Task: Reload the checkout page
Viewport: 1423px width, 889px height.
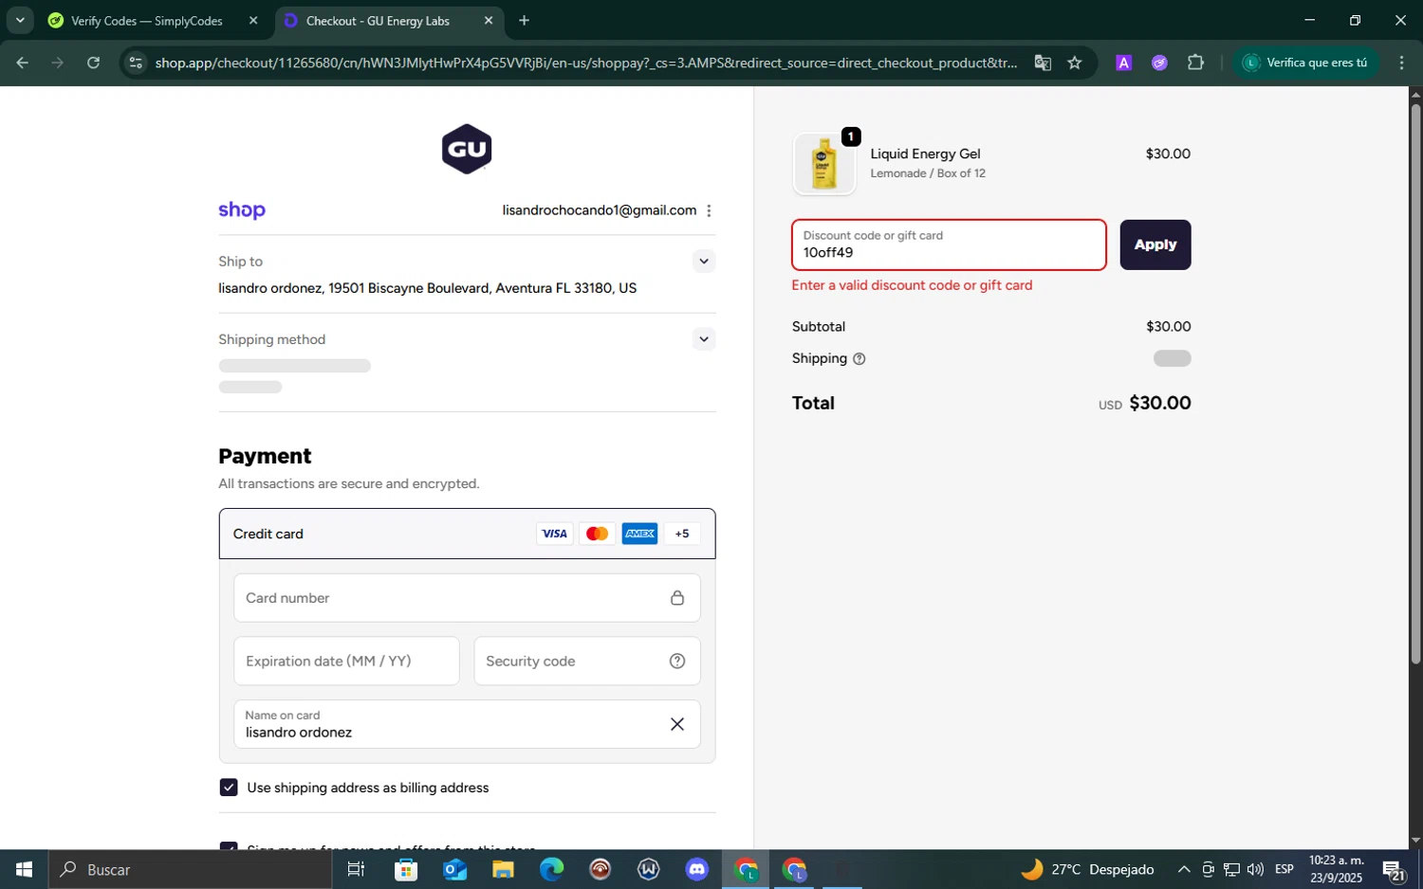Action: coord(93,63)
